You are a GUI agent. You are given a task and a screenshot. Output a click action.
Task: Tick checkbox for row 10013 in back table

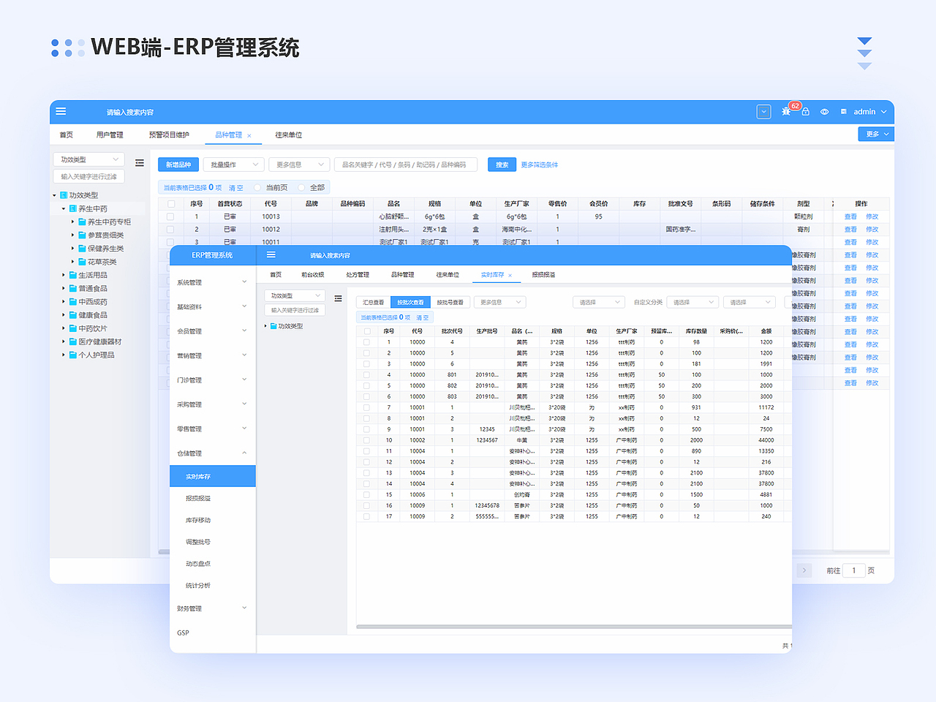click(x=171, y=216)
